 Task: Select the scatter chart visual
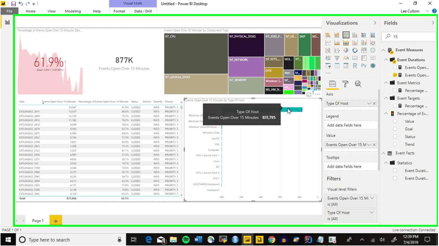point(337,51)
